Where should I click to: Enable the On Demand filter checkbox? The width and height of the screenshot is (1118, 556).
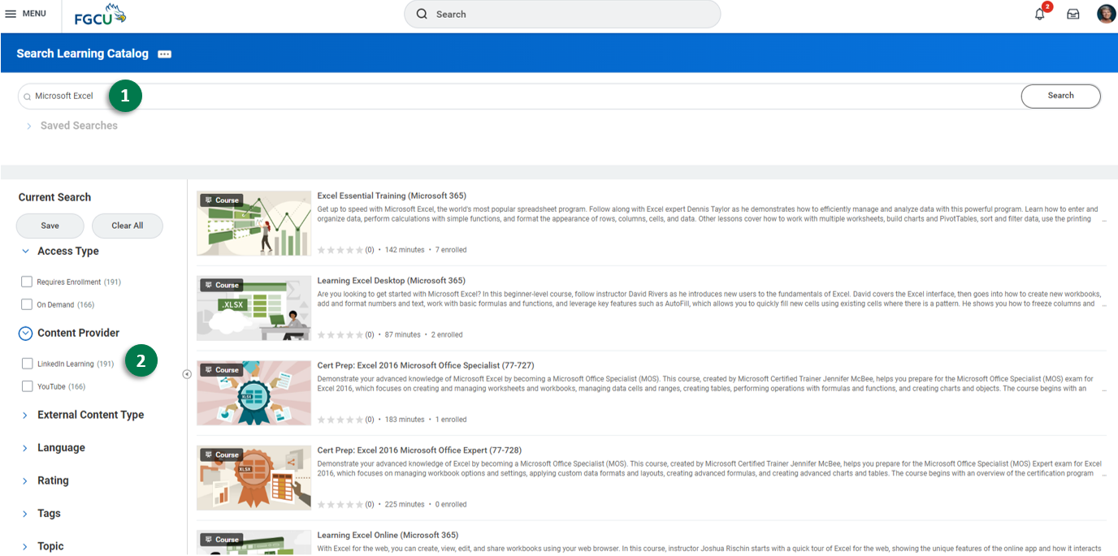click(28, 305)
